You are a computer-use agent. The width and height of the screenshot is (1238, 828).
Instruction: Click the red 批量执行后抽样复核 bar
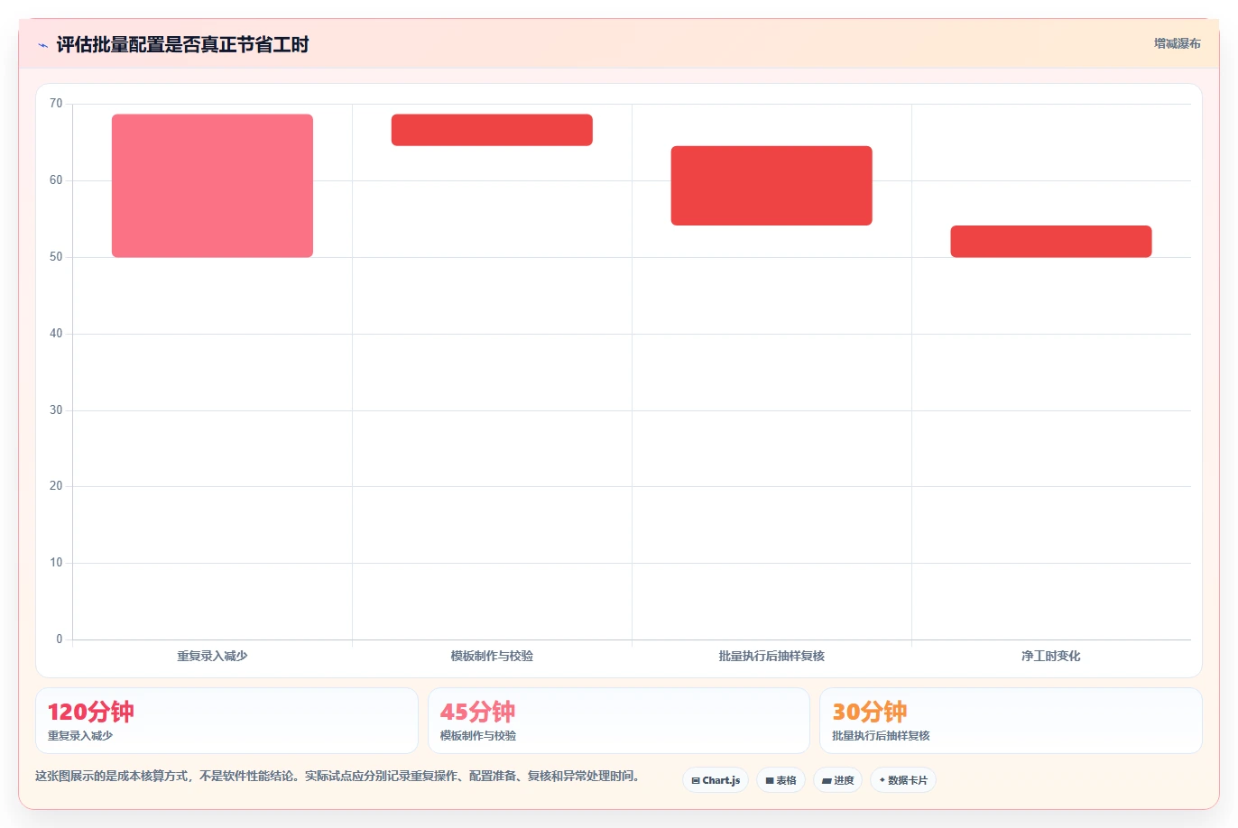(x=771, y=186)
